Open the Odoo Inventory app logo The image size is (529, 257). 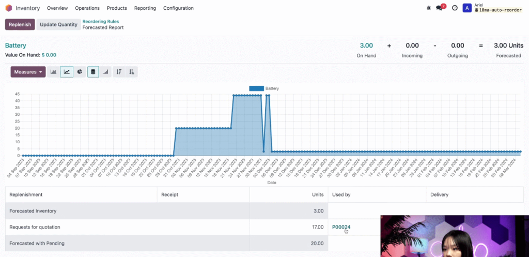click(x=8, y=8)
